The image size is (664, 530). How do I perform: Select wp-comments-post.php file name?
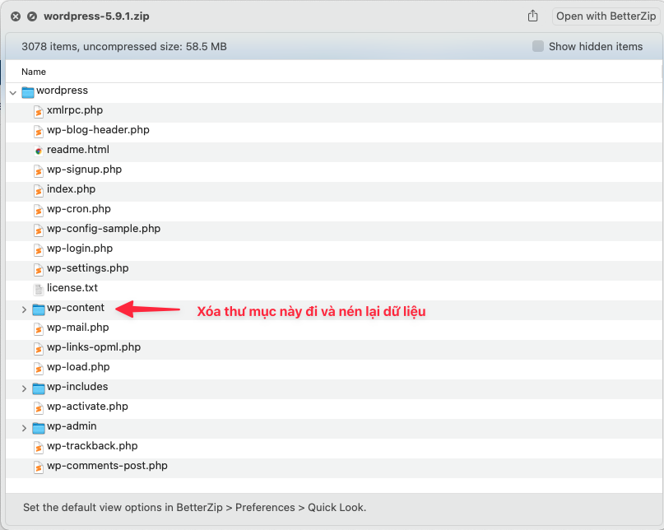tap(107, 466)
